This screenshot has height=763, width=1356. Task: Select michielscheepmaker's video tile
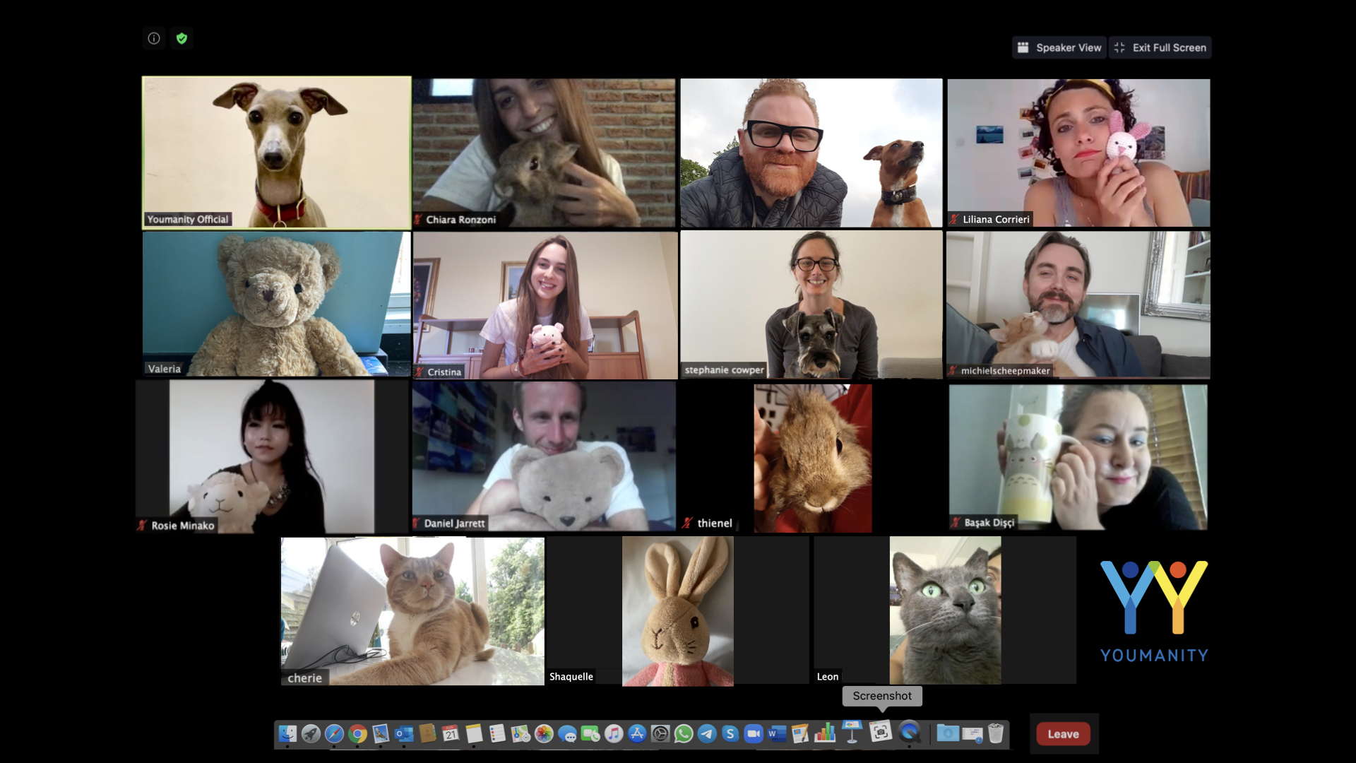click(x=1078, y=304)
